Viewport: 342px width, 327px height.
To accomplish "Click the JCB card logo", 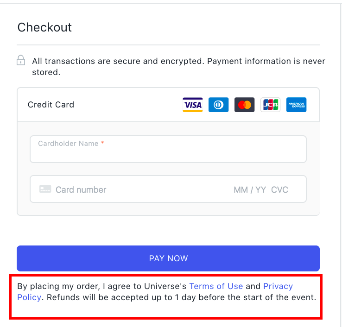I will pyautogui.click(x=270, y=105).
